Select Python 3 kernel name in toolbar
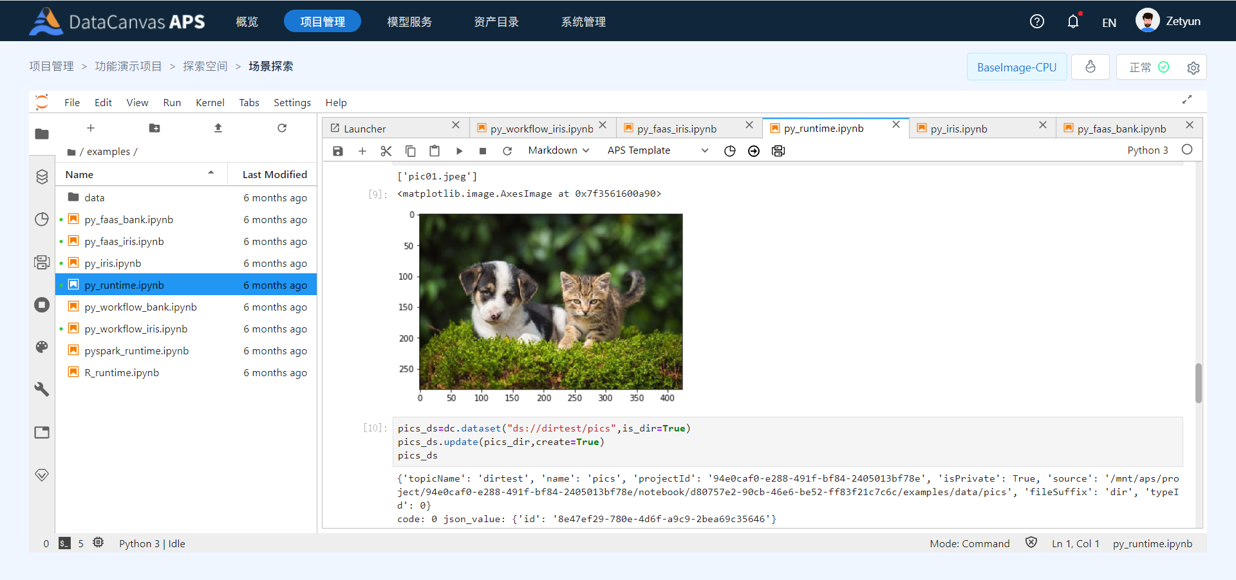Screen dimensions: 1236x580 [x=1148, y=150]
